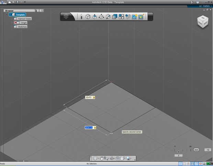
Task: Open the steering wheel dropdown arrow
Action: 98,158
